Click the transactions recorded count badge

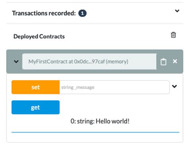[83, 13]
